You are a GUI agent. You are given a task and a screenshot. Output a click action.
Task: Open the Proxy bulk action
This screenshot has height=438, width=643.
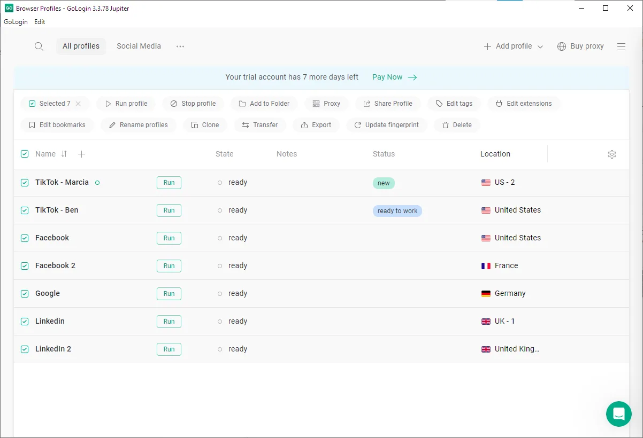[x=326, y=104]
